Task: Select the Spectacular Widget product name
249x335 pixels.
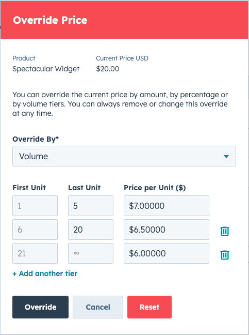Action: pos(46,69)
